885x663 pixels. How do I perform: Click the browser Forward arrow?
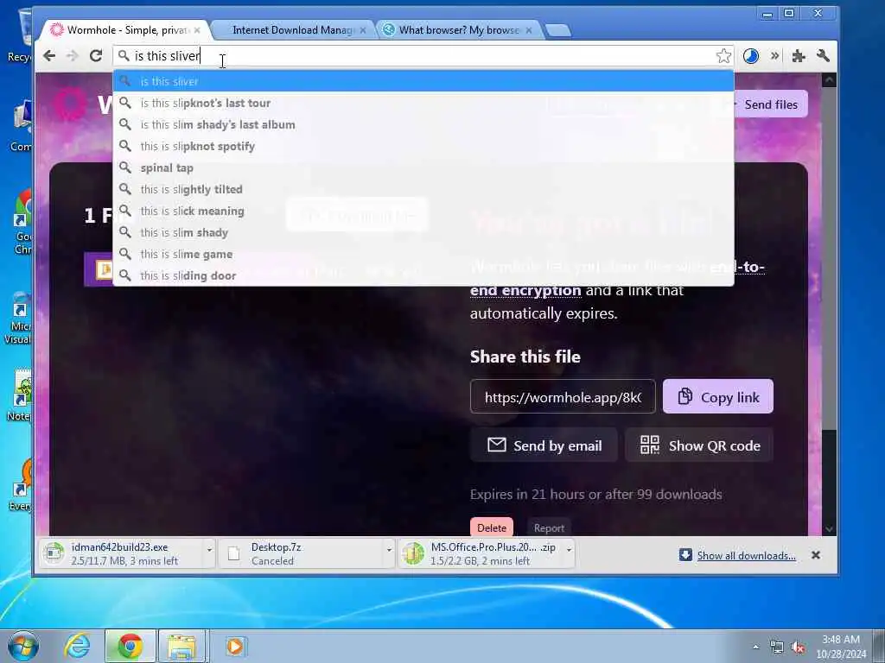point(73,56)
